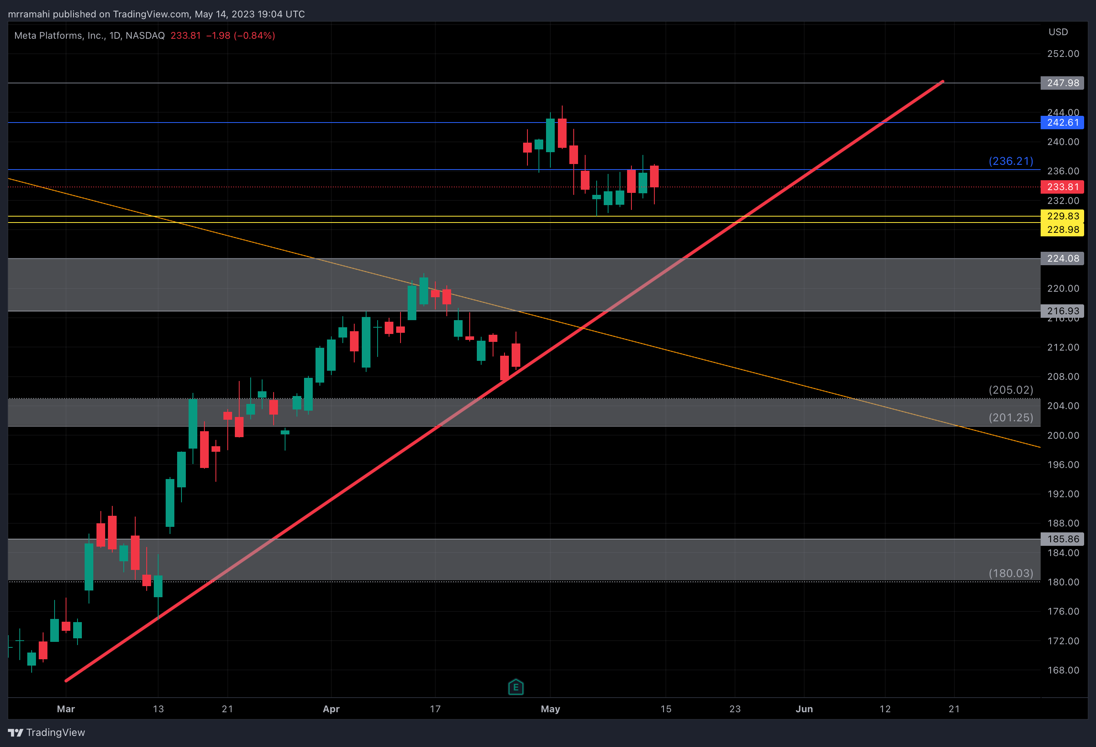This screenshot has height=747, width=1096.
Task: Click the red 233.81 current price tag
Action: coord(1062,187)
